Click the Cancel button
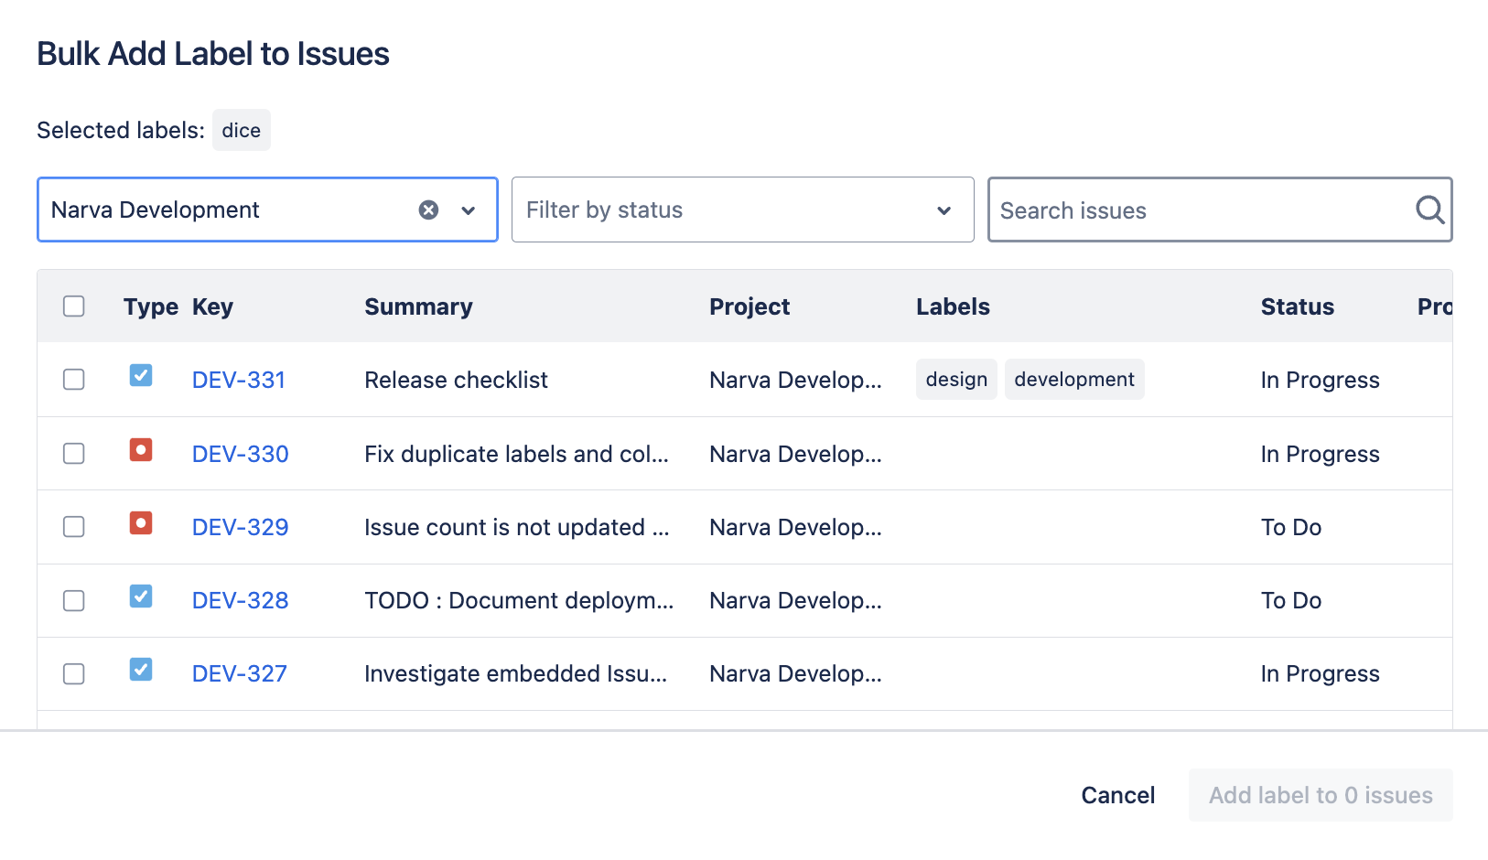This screenshot has height=860, width=1488. tap(1117, 795)
